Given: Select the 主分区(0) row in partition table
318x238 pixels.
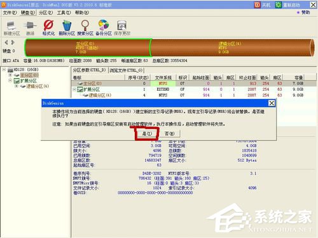Looking at the screenshot, I should click(x=194, y=84).
